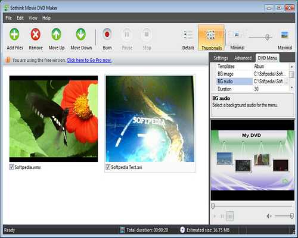Select the Thumbnails view icon
Screen dimensions: 298x238
pos(211,35)
